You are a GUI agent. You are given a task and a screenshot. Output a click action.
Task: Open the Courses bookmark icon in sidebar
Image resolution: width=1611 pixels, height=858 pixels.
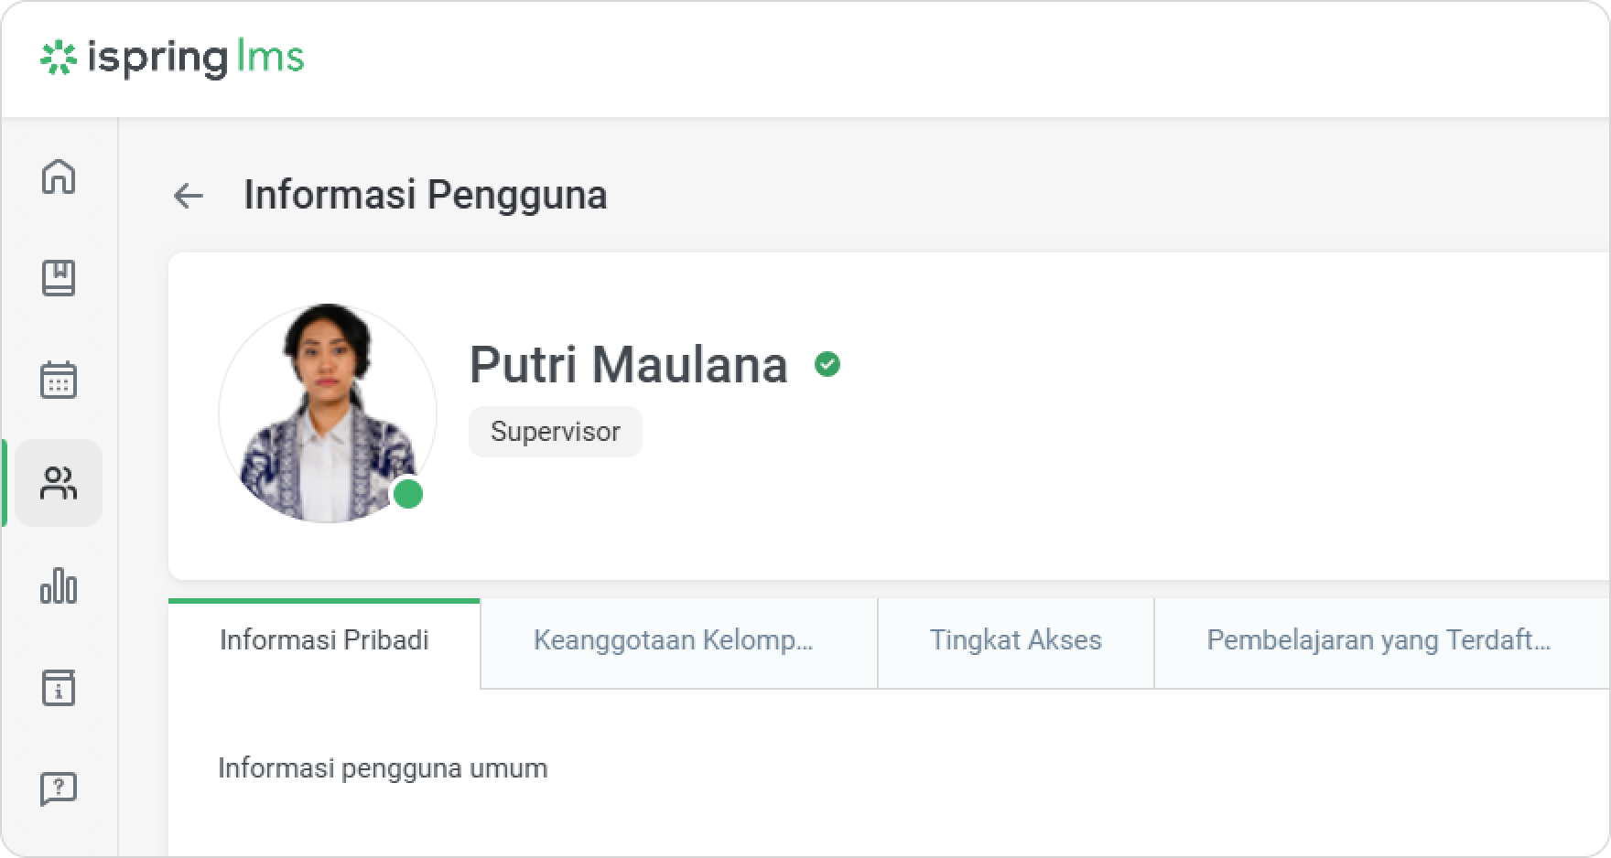(59, 278)
